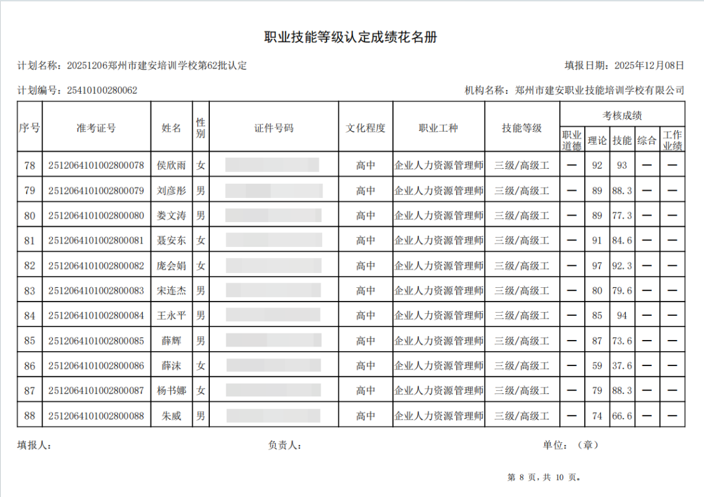
Task: Select the name 刘彦彤
Action: pyautogui.click(x=171, y=191)
